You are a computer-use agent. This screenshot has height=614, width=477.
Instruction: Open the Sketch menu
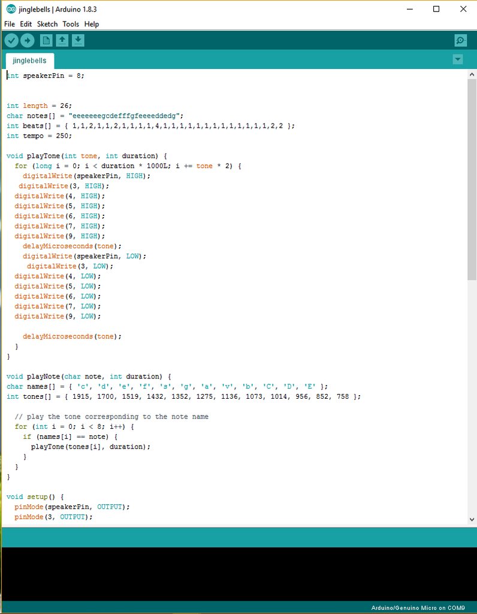(x=47, y=24)
